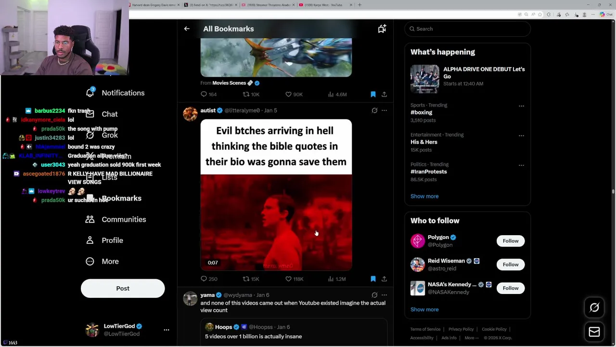Image resolution: width=616 pixels, height=347 pixels.
Task: Open Chat from the sidebar
Action: pos(109,114)
